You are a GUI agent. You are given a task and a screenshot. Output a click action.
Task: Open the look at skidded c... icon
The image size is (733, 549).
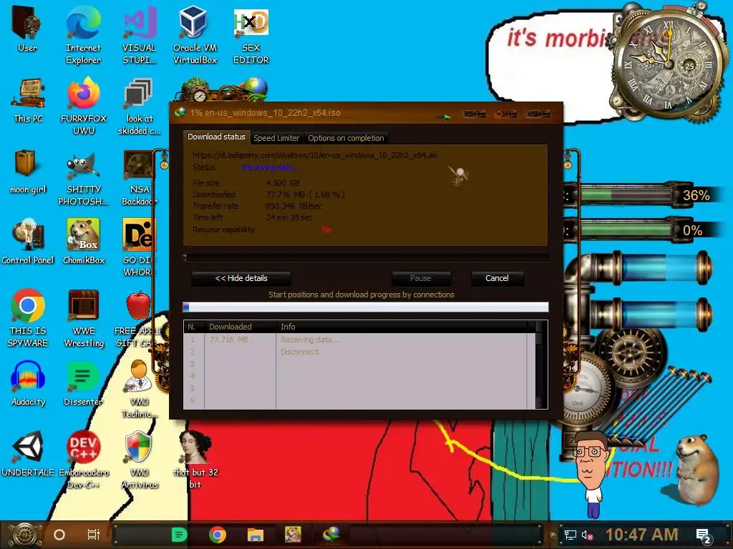[x=140, y=107]
